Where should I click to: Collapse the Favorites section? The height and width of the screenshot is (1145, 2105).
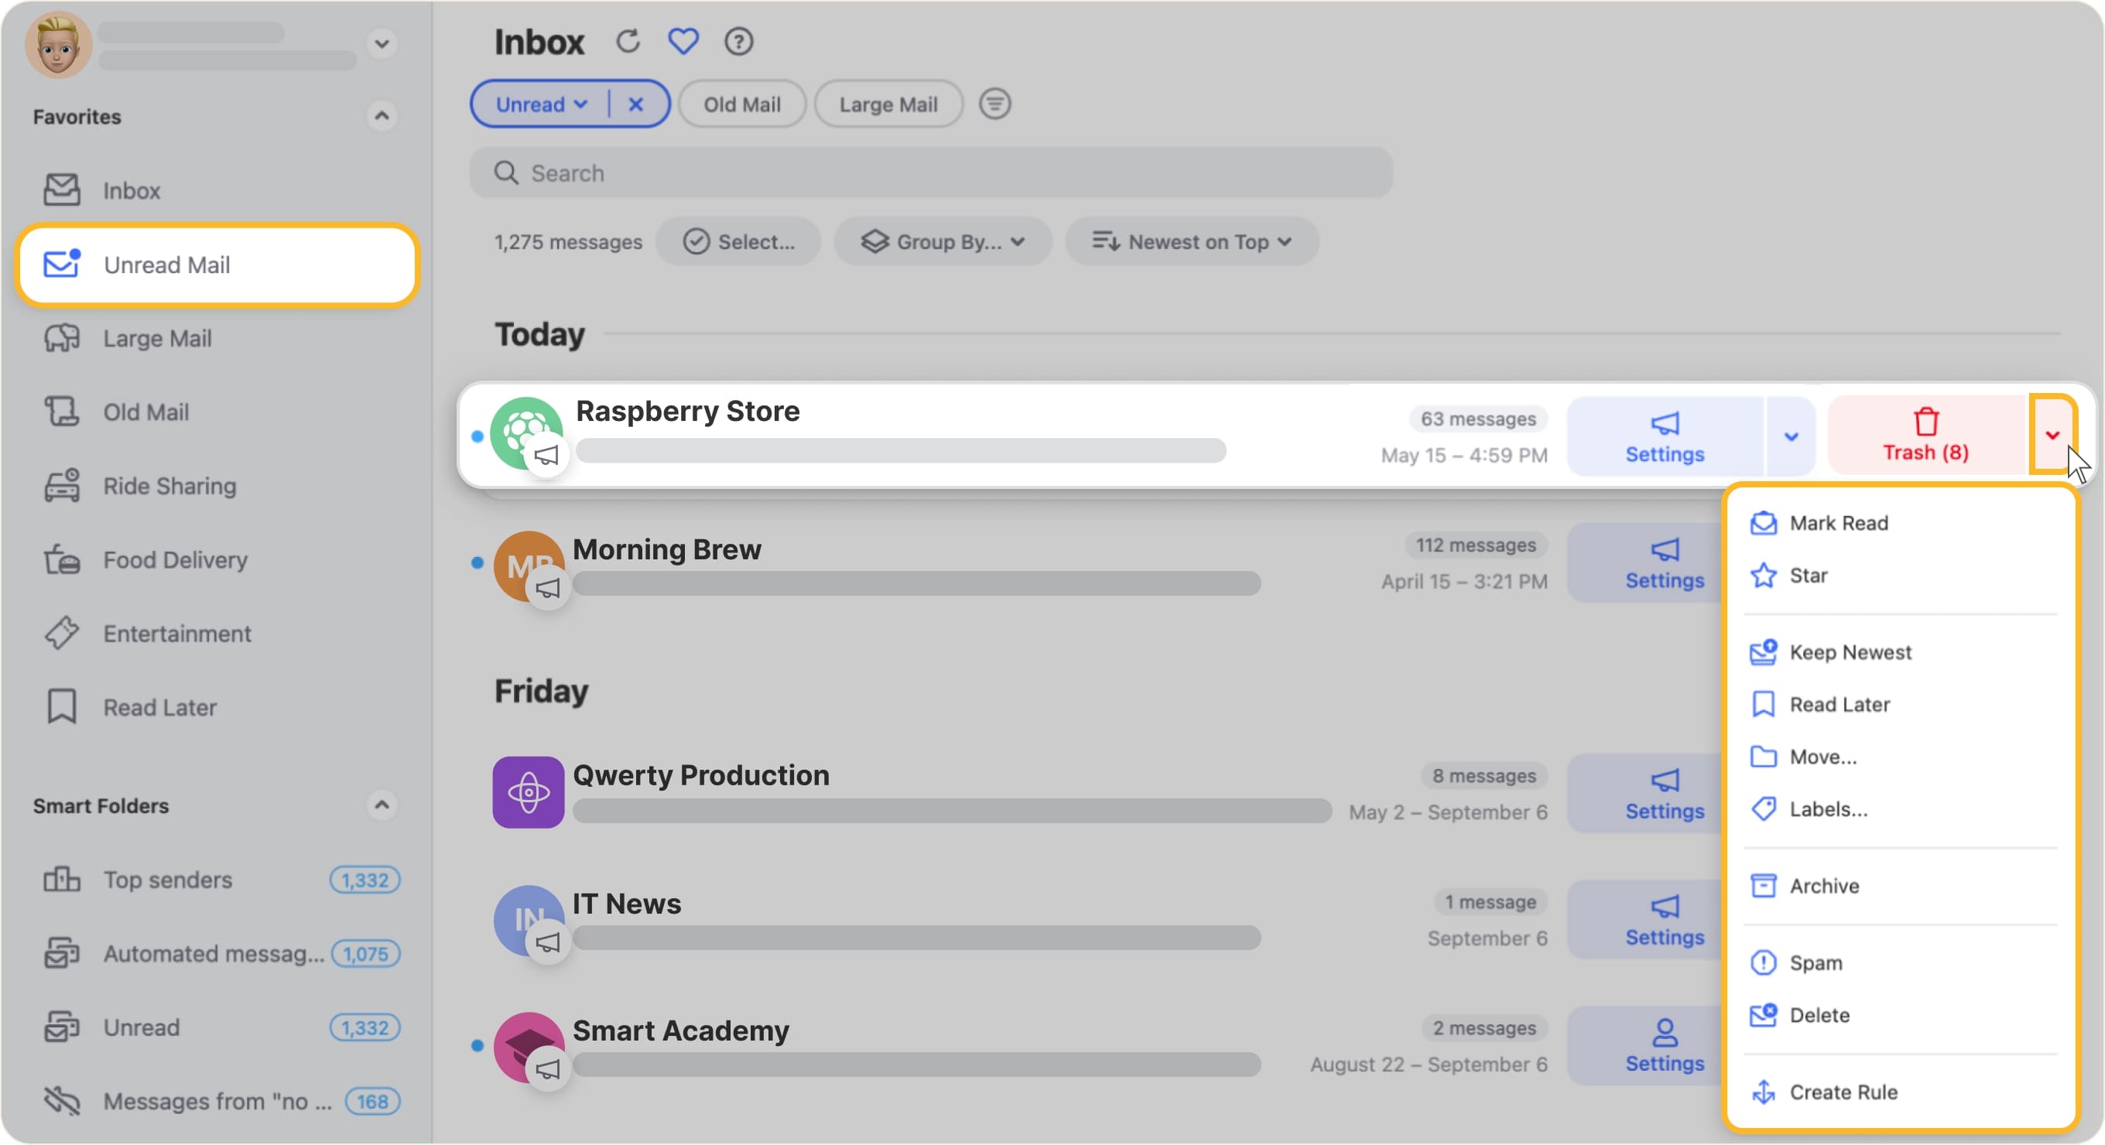[x=381, y=116]
